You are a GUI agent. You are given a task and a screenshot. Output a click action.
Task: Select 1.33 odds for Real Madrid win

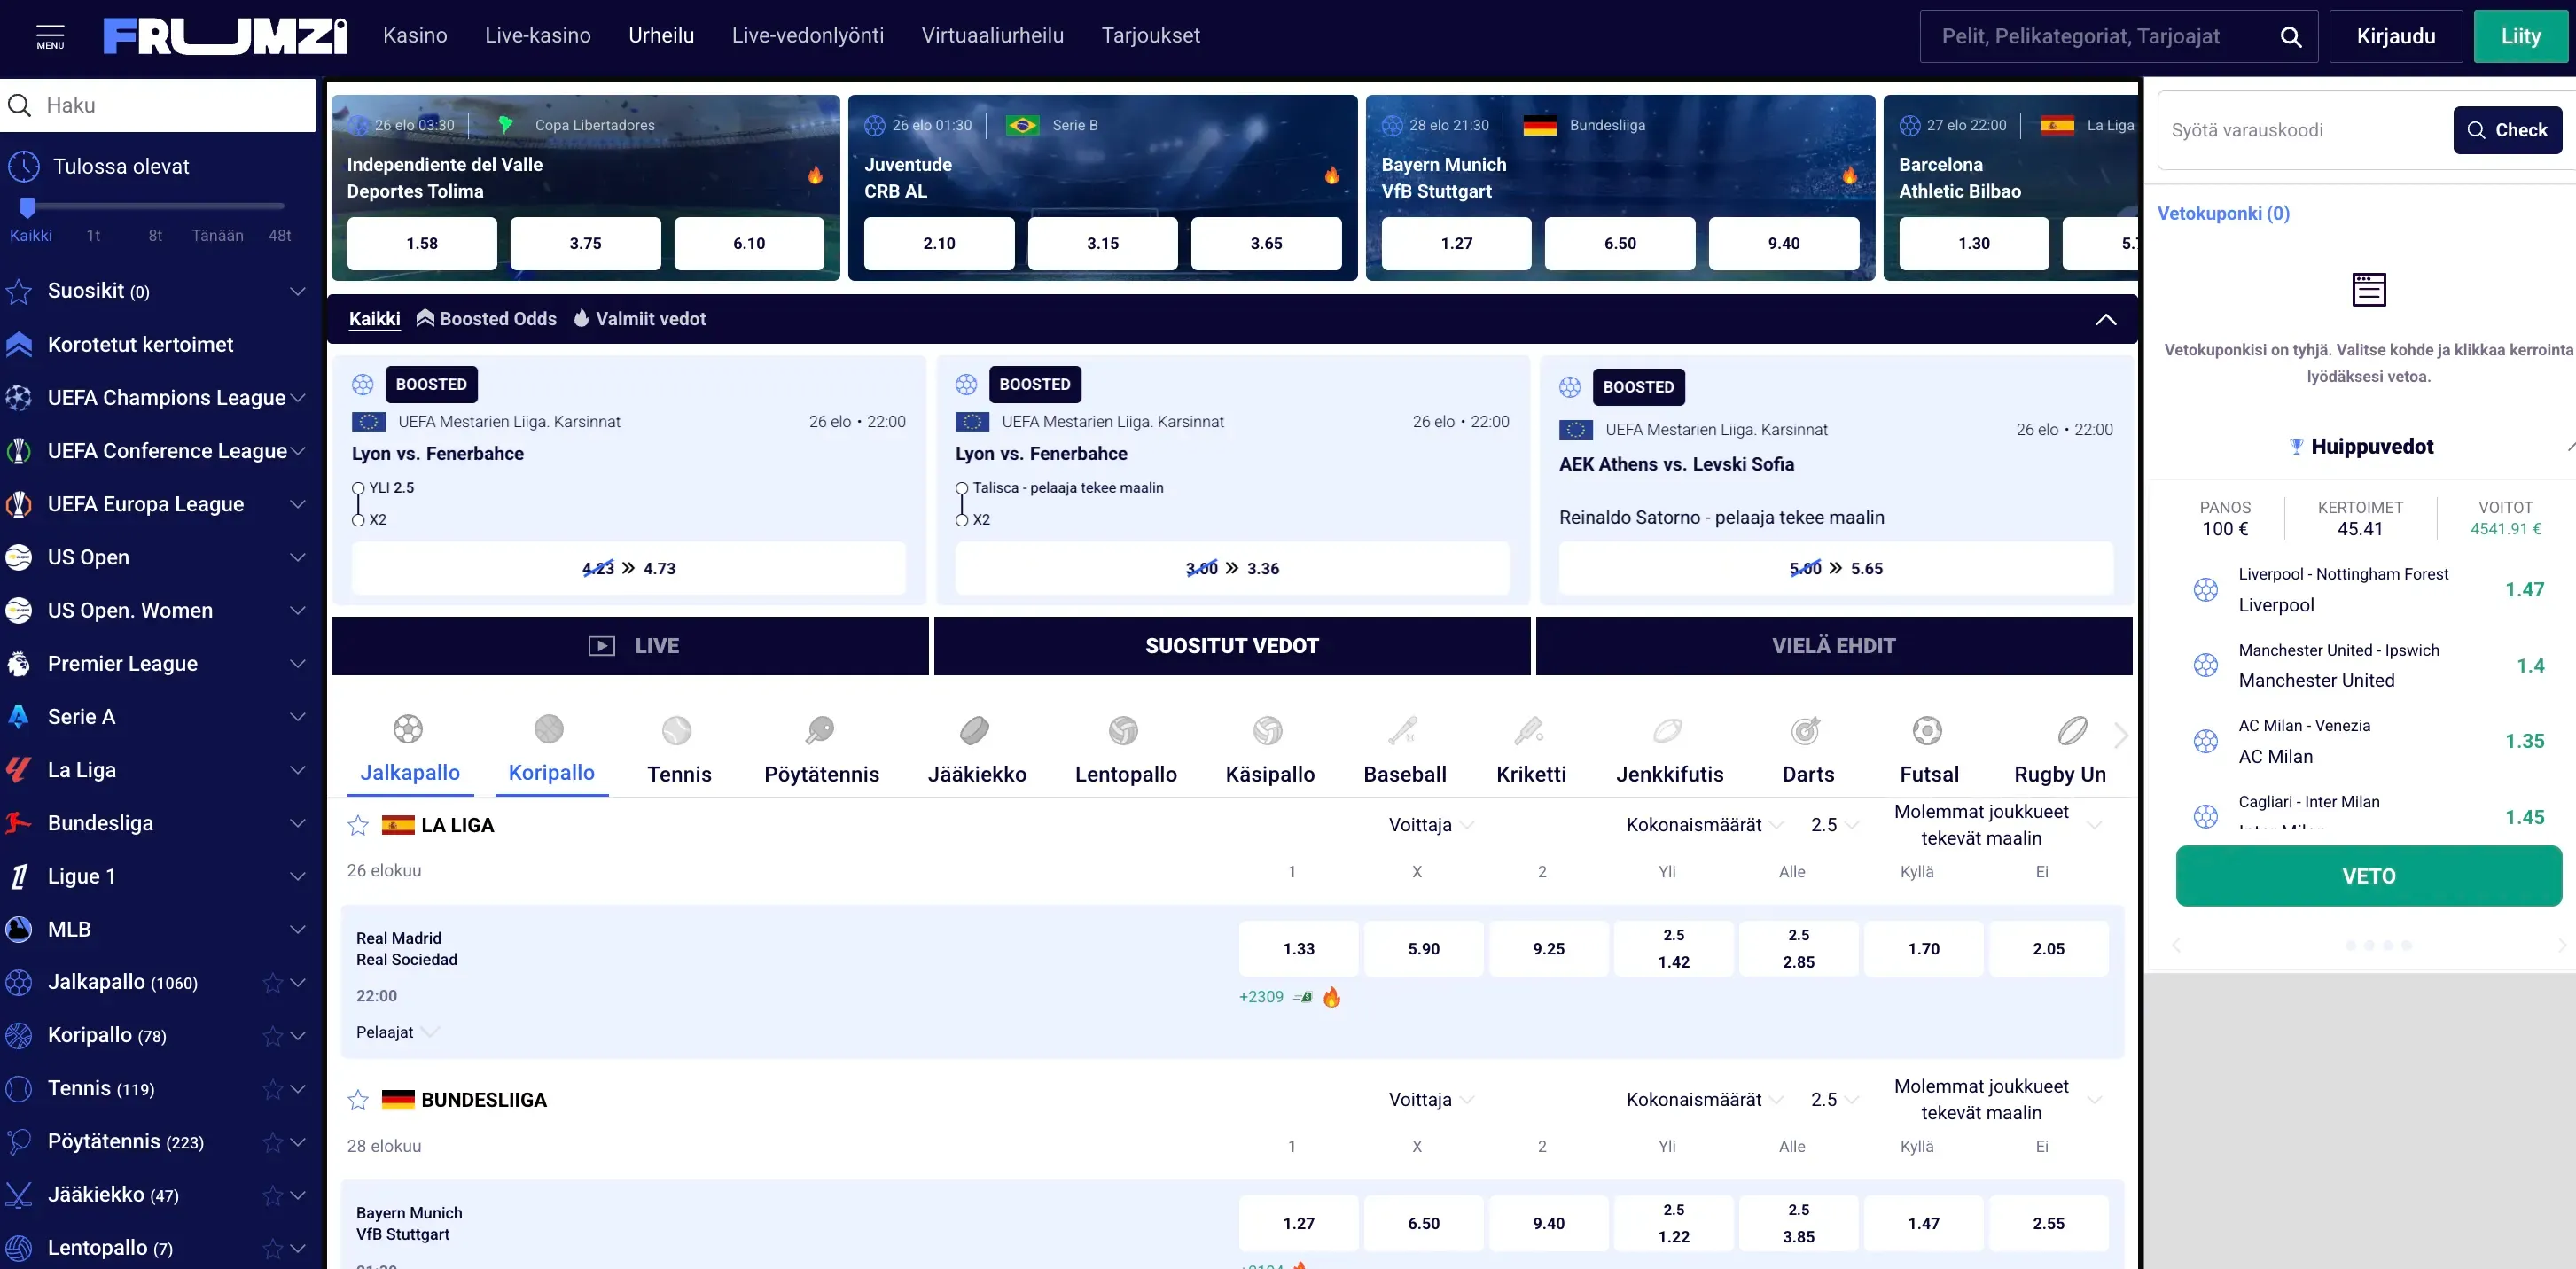(1299, 949)
